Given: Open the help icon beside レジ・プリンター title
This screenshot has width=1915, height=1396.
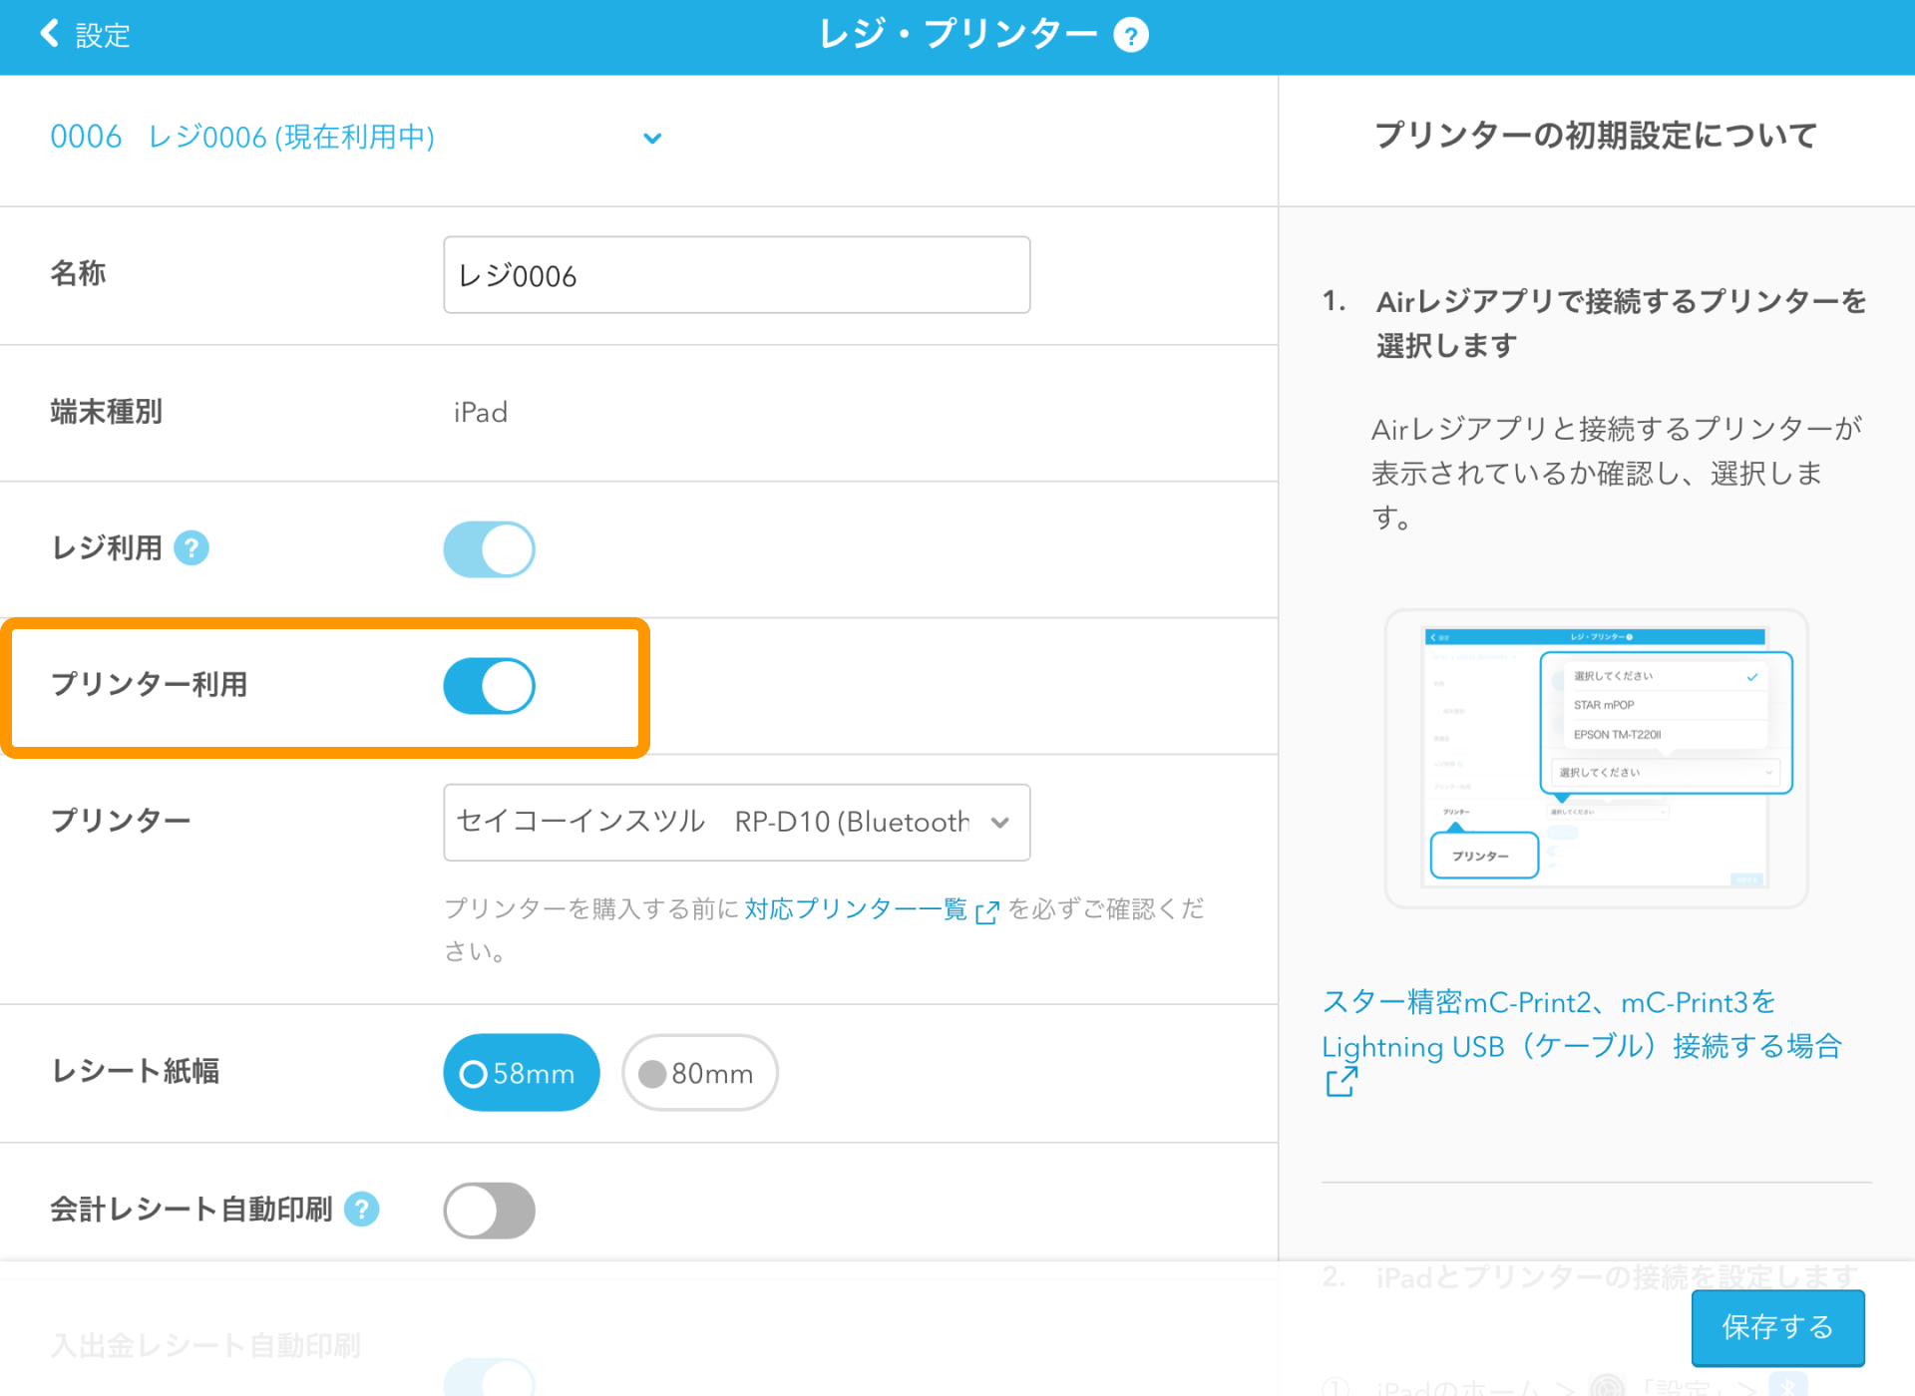Looking at the screenshot, I should coord(1131,33).
